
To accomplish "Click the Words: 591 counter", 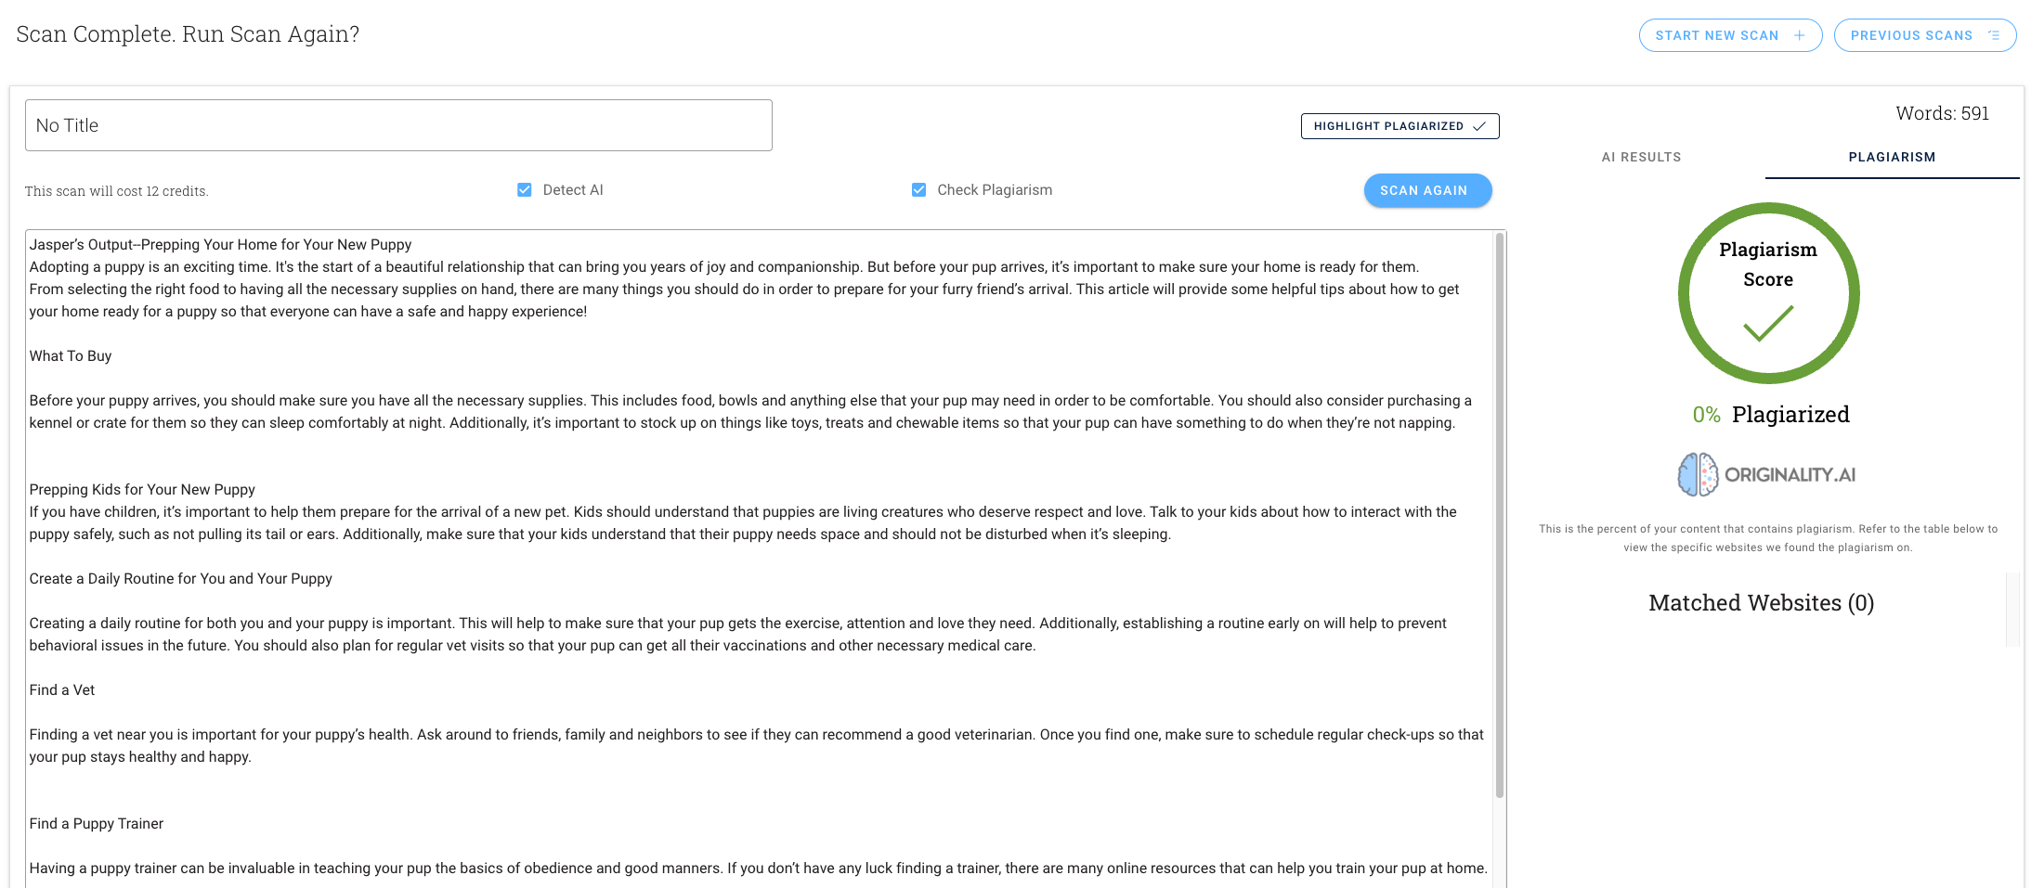I will click(x=1942, y=112).
